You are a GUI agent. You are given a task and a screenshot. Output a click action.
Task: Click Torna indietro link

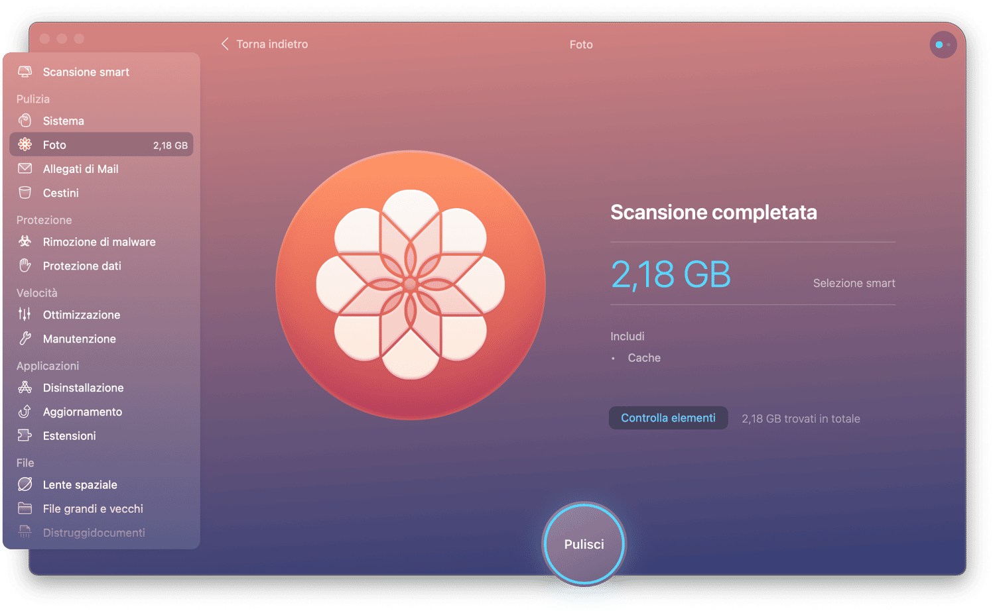click(272, 44)
